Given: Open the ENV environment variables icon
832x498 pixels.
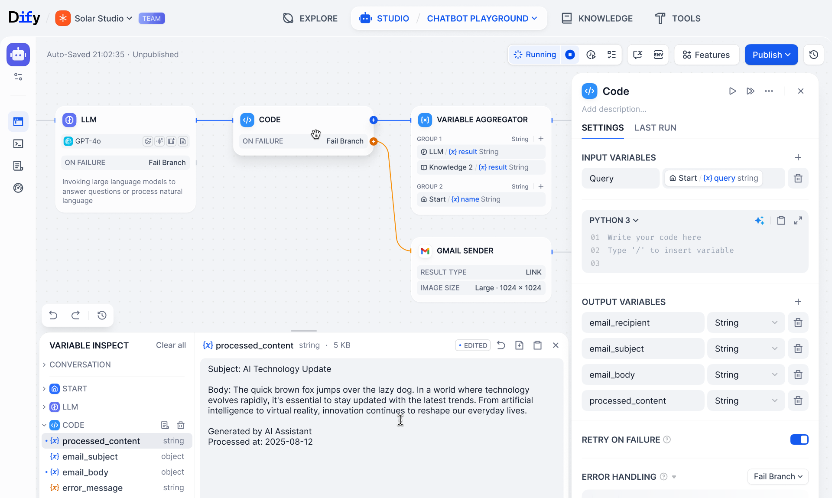Looking at the screenshot, I should tap(659, 55).
